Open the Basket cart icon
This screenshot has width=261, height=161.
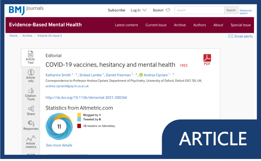click(x=168, y=10)
